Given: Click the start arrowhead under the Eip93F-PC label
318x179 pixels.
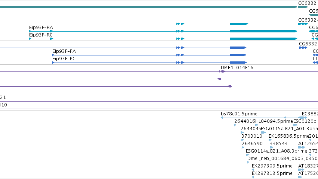Looking at the screenshot, I should pyautogui.click(x=53, y=63).
